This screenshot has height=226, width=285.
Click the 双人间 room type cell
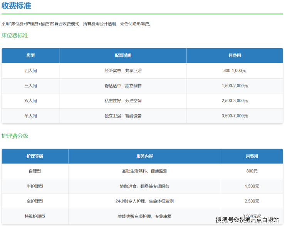click(x=30, y=101)
